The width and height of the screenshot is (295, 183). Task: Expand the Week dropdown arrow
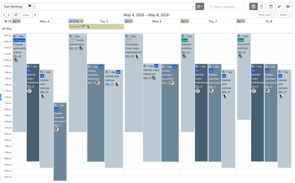point(291,15)
